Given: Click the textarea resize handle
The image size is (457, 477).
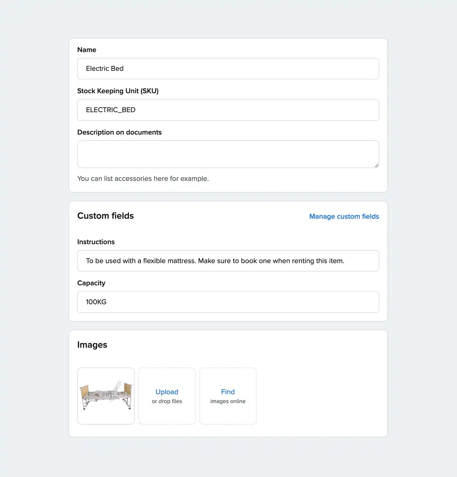Looking at the screenshot, I should [x=376, y=166].
